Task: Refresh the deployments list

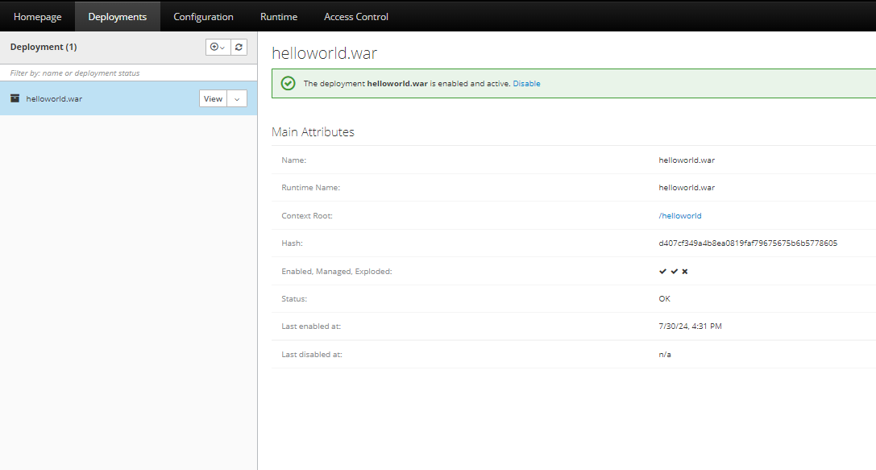Action: pyautogui.click(x=239, y=48)
